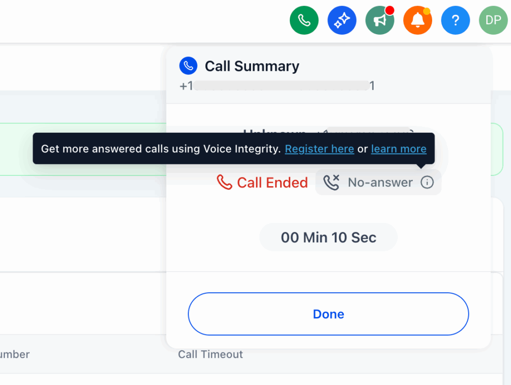Click the Call Summary heading text
The image size is (511, 385).
click(252, 66)
